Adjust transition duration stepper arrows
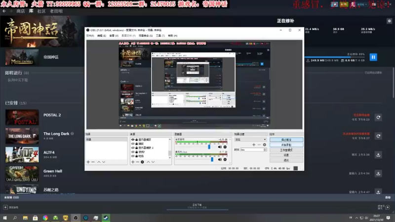The height and width of the screenshot is (222, 395). point(265,150)
